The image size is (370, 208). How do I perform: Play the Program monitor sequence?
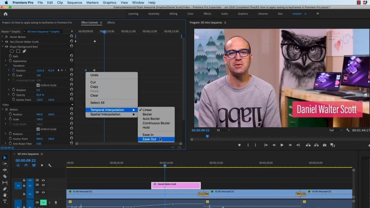[x=282, y=145]
